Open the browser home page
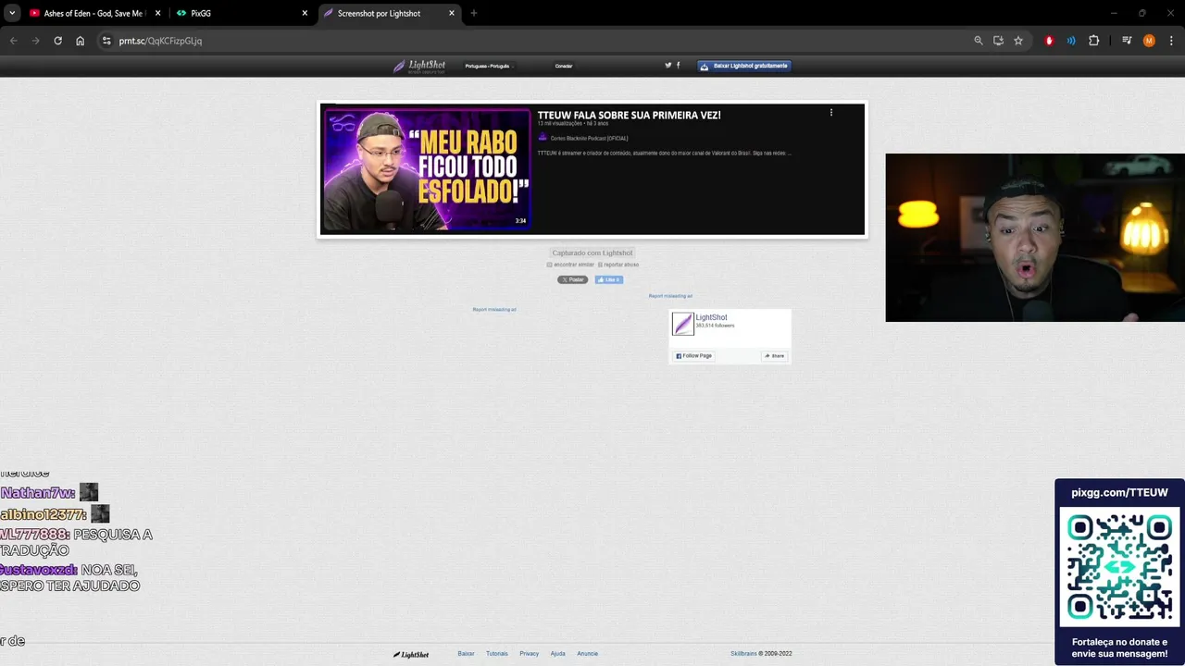 80,41
